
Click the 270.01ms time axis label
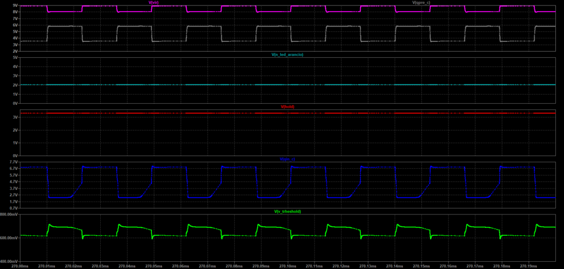[47, 266]
